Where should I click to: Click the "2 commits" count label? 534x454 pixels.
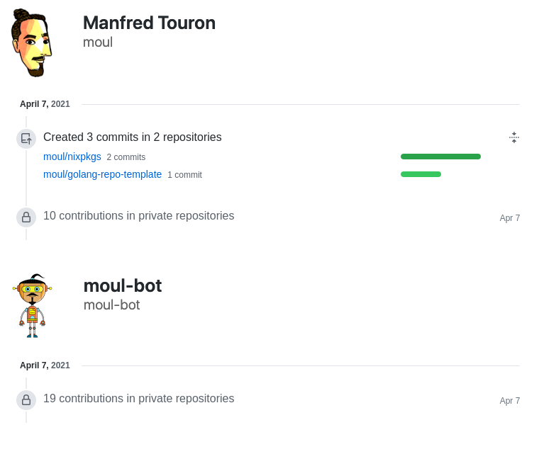pos(126,157)
